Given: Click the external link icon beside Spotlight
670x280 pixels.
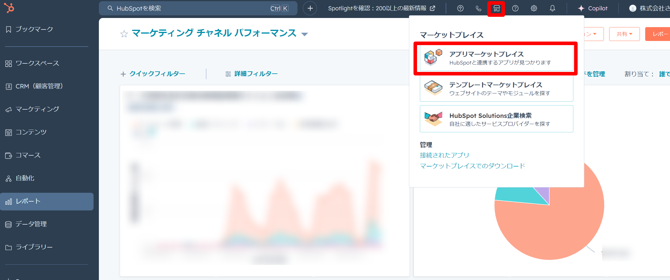Looking at the screenshot, I should click(432, 8).
